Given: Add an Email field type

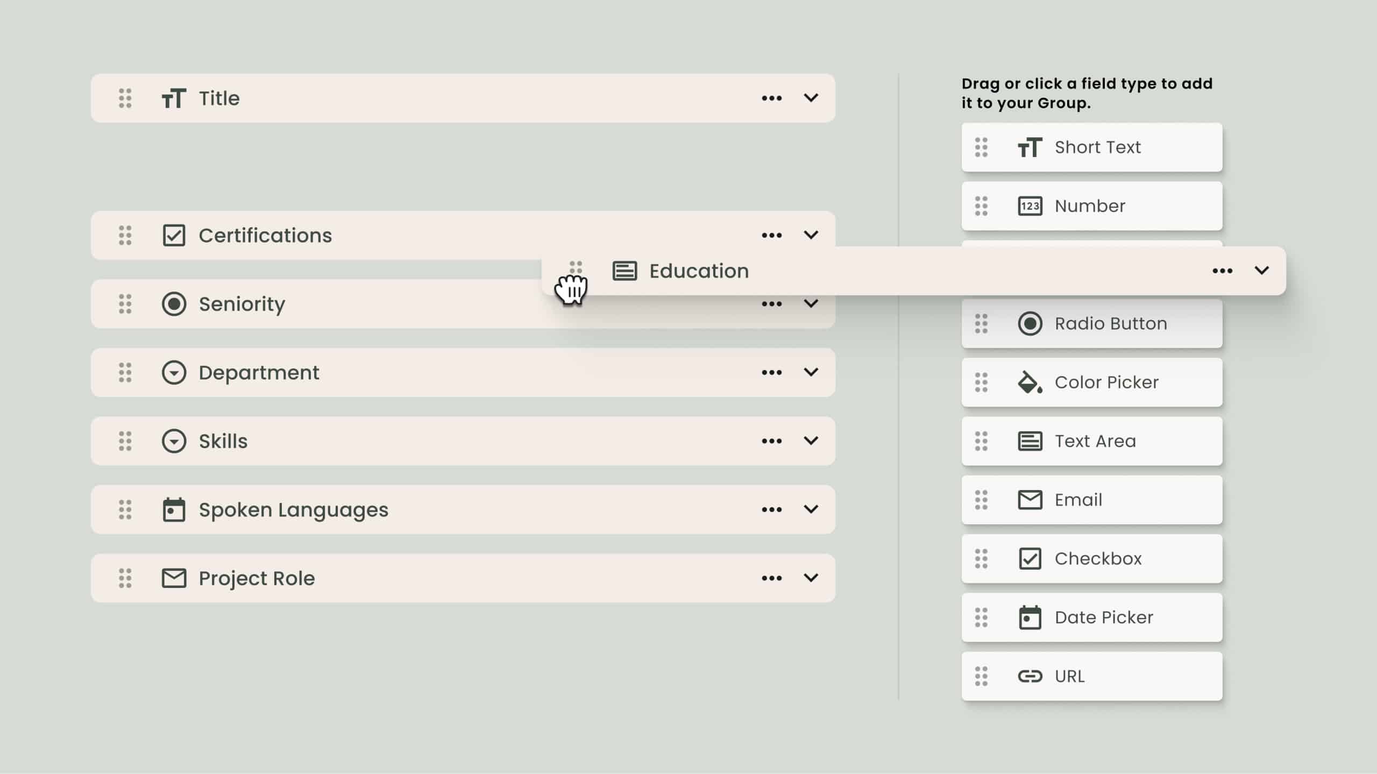Looking at the screenshot, I should 1091,500.
